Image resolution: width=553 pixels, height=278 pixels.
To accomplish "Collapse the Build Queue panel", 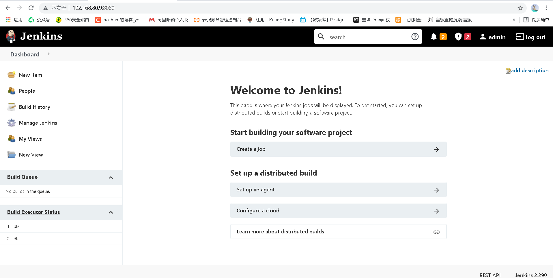I will [111, 177].
